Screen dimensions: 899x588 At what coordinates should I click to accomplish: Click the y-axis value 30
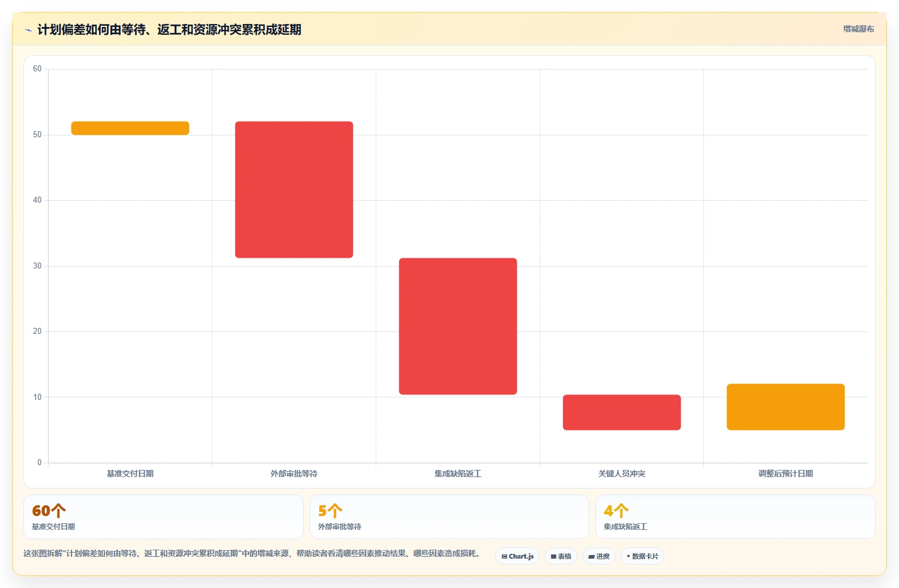pos(37,266)
